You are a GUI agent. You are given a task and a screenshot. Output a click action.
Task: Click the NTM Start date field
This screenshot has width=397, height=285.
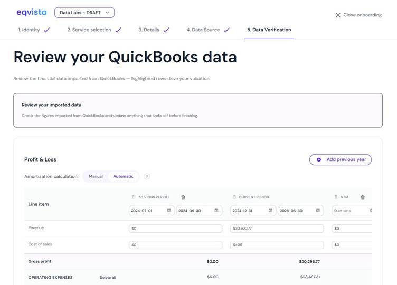click(x=352, y=211)
